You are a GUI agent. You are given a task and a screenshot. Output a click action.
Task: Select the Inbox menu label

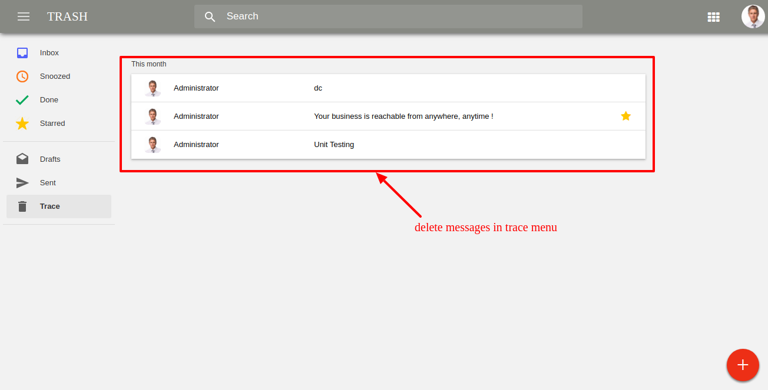49,53
